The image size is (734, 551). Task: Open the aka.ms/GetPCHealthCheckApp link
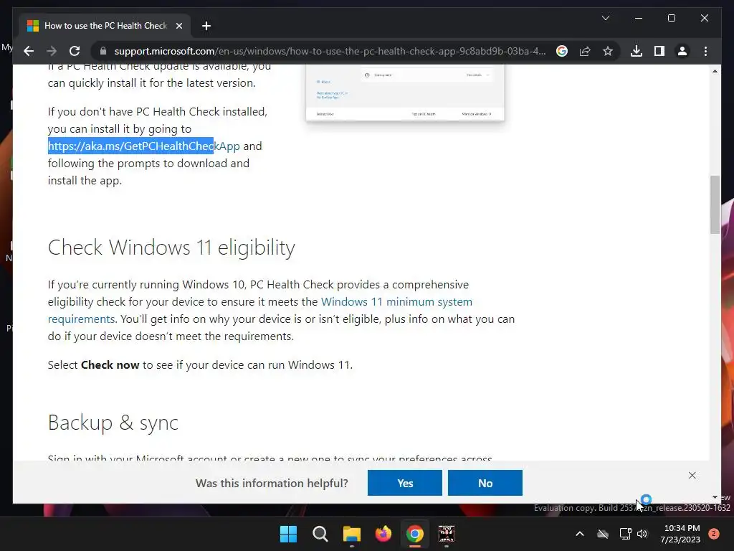coord(143,146)
